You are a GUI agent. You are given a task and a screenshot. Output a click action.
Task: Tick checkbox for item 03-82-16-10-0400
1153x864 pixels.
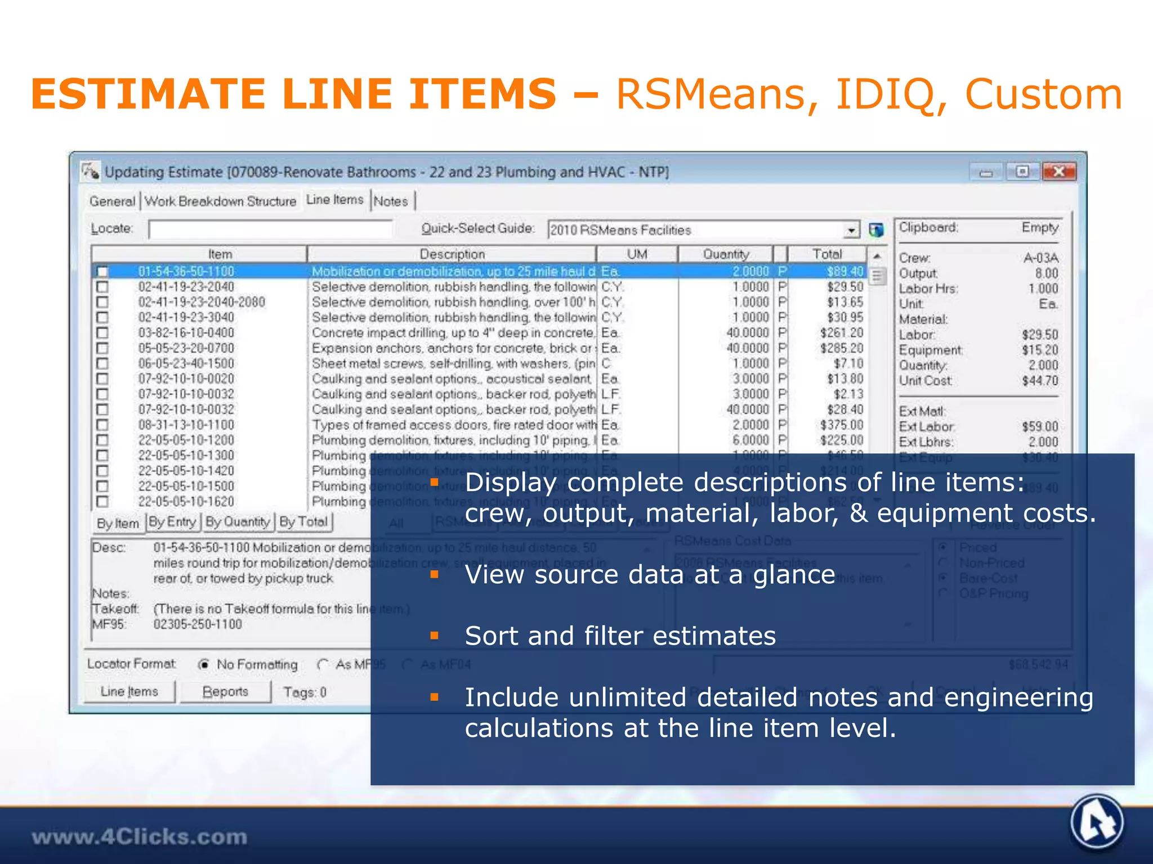pos(102,333)
